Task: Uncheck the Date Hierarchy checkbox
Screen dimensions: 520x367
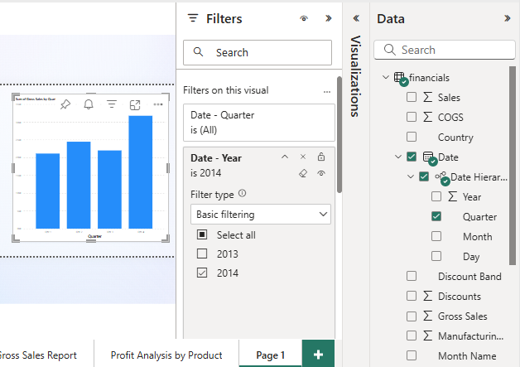Action: coord(424,176)
